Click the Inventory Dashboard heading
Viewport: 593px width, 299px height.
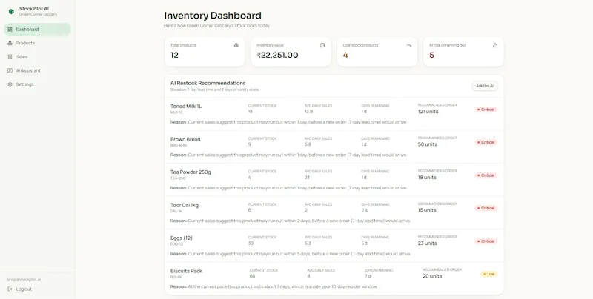(213, 16)
